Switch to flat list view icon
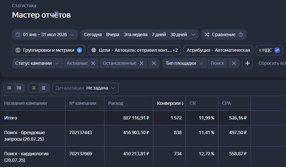286x167 pixels. coord(9,88)
